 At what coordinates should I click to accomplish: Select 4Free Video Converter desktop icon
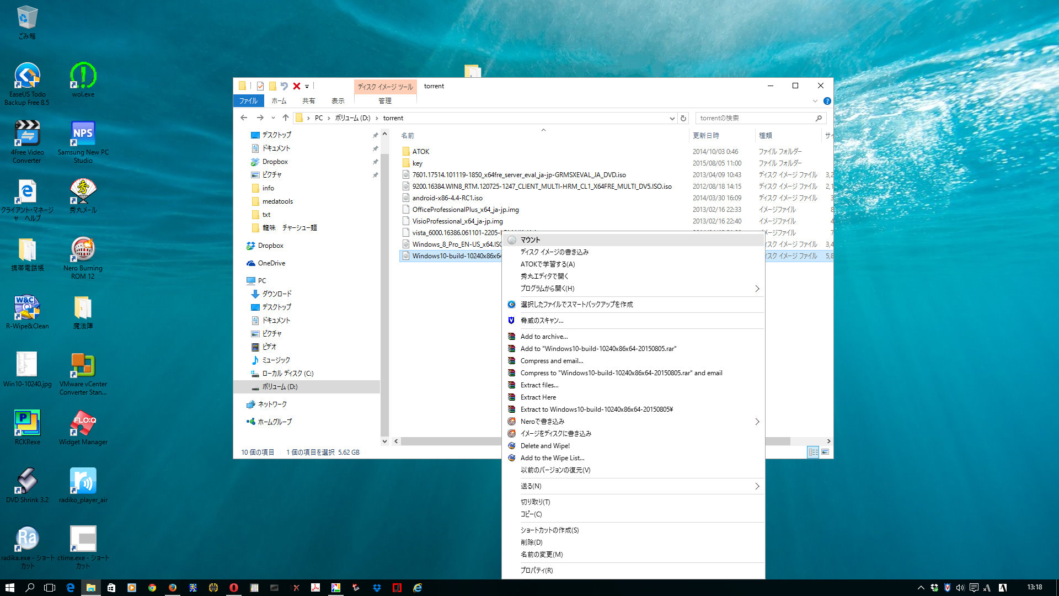[x=26, y=142]
